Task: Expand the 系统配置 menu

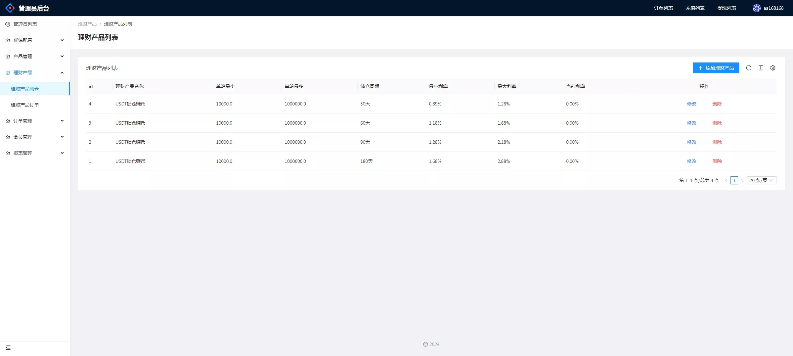Action: coord(35,40)
